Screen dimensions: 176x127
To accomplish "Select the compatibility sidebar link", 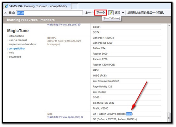I will 17,48.
